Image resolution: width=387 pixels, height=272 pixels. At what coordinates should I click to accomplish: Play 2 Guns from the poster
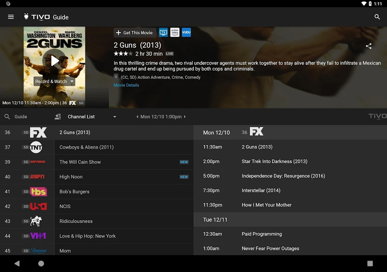point(54,60)
